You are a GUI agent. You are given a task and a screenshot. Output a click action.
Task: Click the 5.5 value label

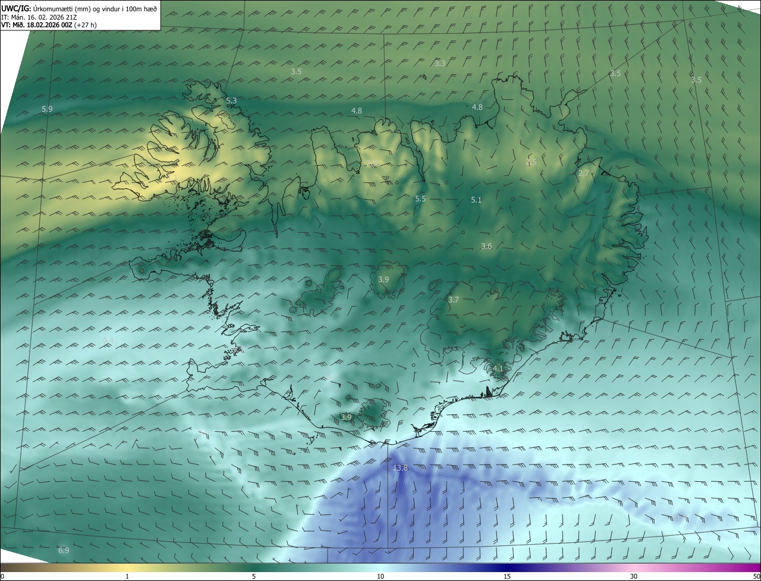[420, 199]
